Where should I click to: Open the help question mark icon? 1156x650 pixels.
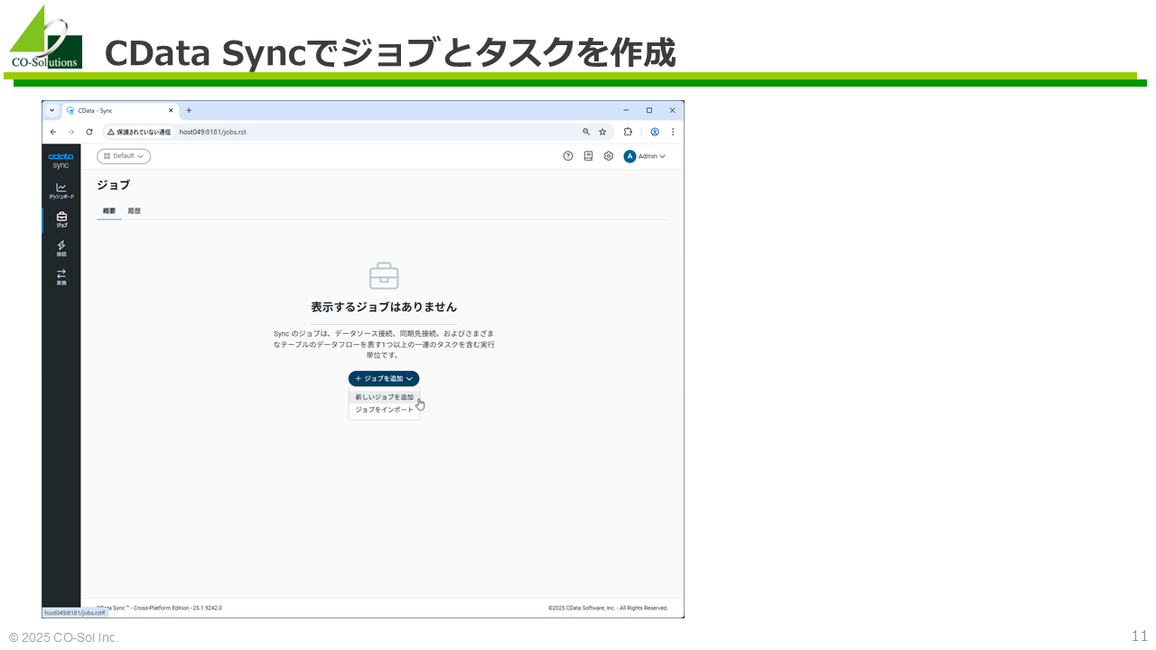(x=568, y=156)
